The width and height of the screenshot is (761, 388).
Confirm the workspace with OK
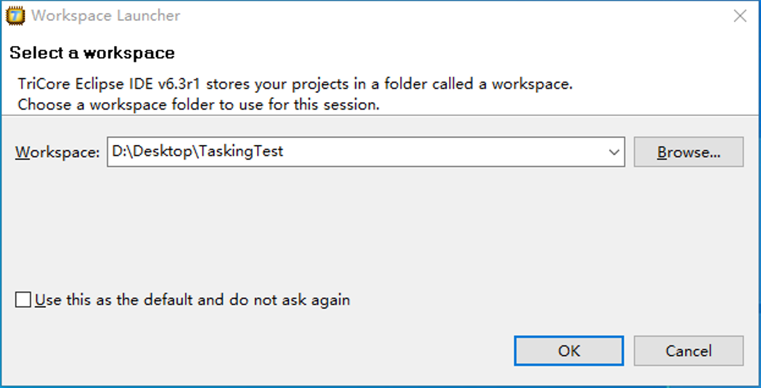(568, 351)
